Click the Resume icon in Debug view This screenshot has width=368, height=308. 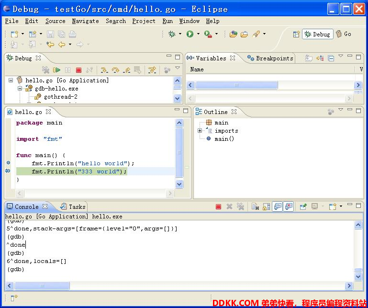click(x=56, y=70)
